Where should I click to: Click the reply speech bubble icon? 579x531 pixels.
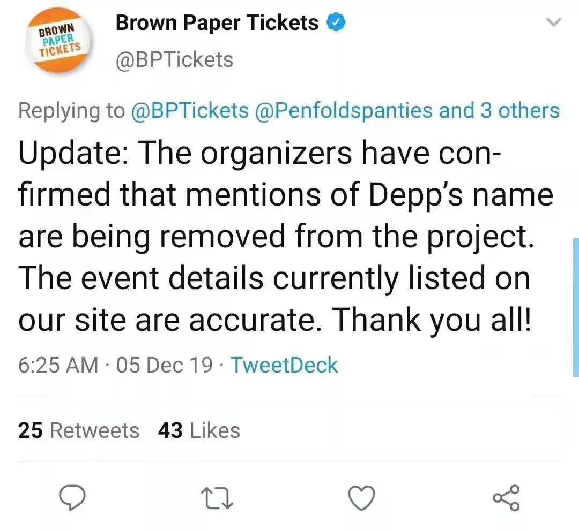tap(72, 498)
